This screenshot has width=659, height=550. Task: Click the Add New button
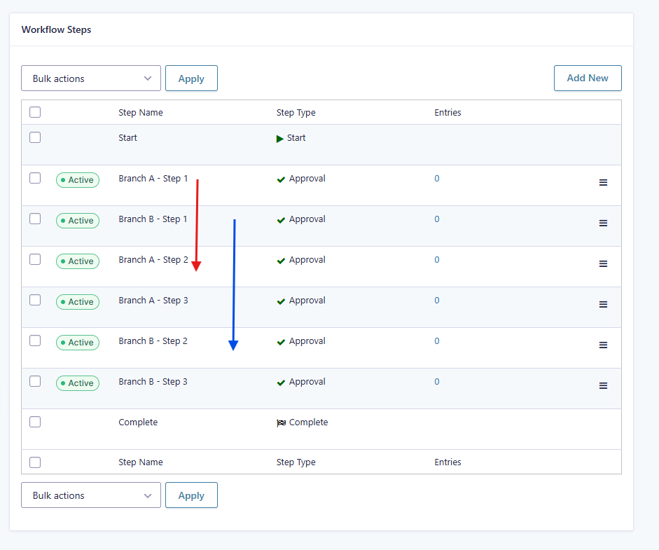coord(588,78)
